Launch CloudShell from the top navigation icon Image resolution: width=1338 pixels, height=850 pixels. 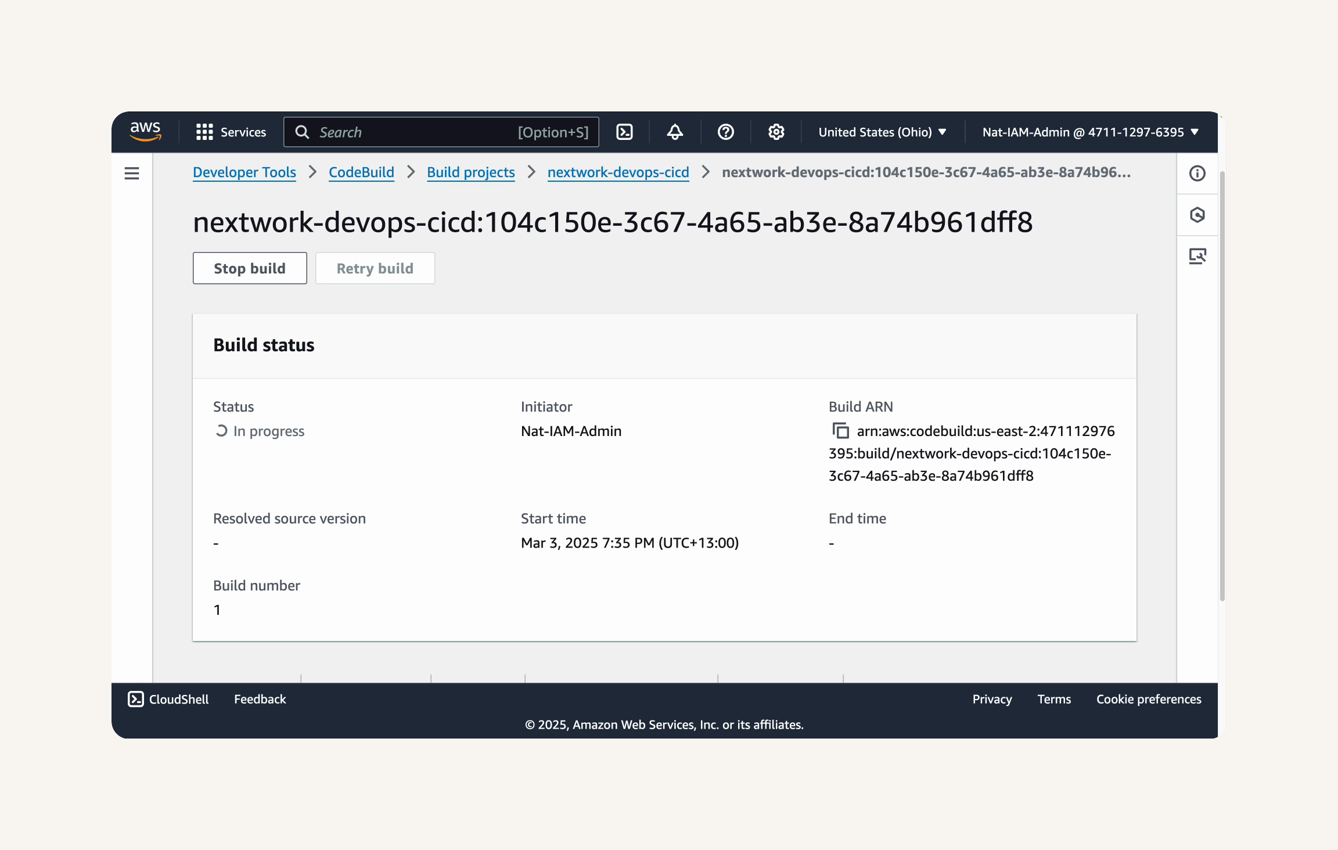(x=624, y=132)
